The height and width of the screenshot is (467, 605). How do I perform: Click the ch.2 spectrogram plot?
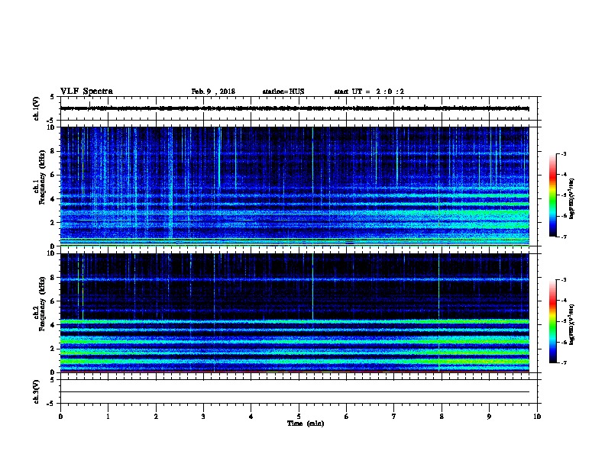295,313
